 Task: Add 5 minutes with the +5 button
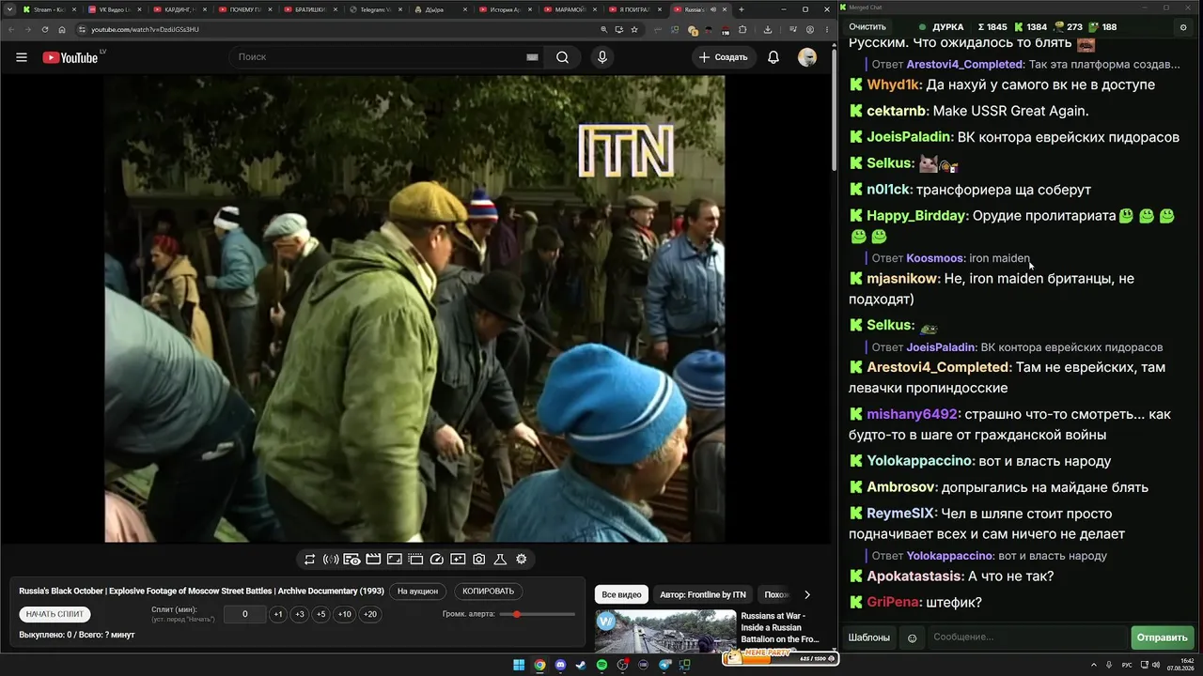[321, 614]
